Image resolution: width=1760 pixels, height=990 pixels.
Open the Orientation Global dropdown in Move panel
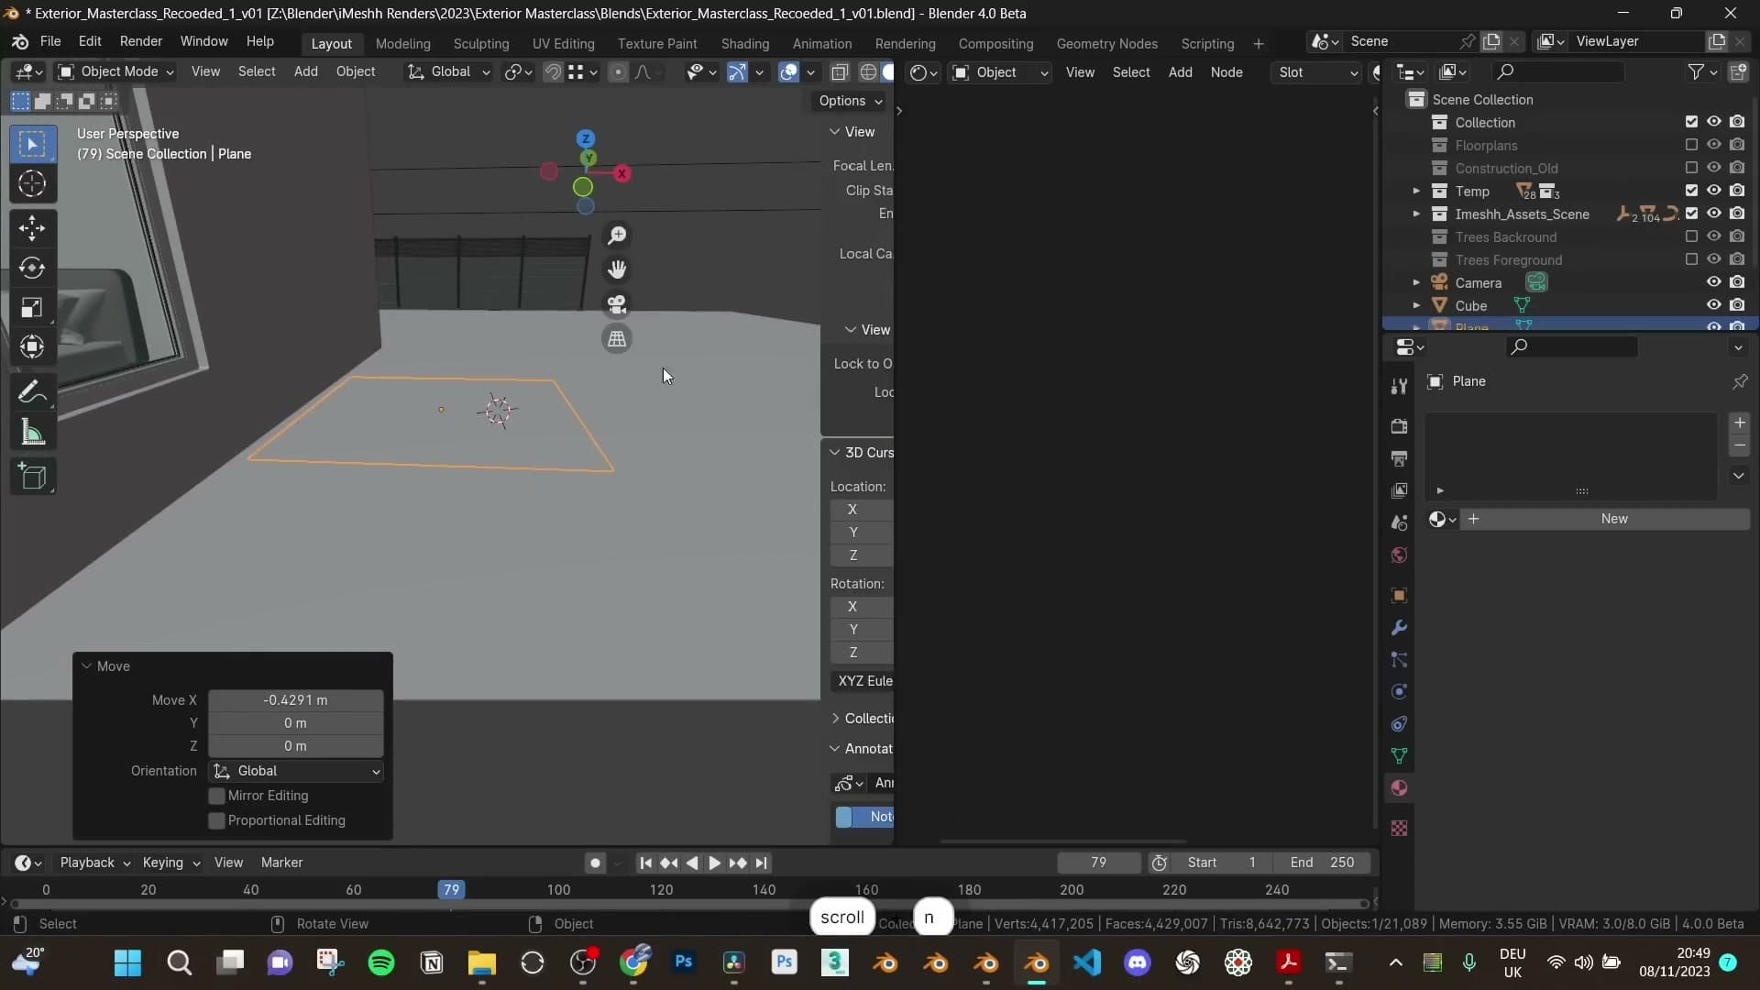pos(295,771)
